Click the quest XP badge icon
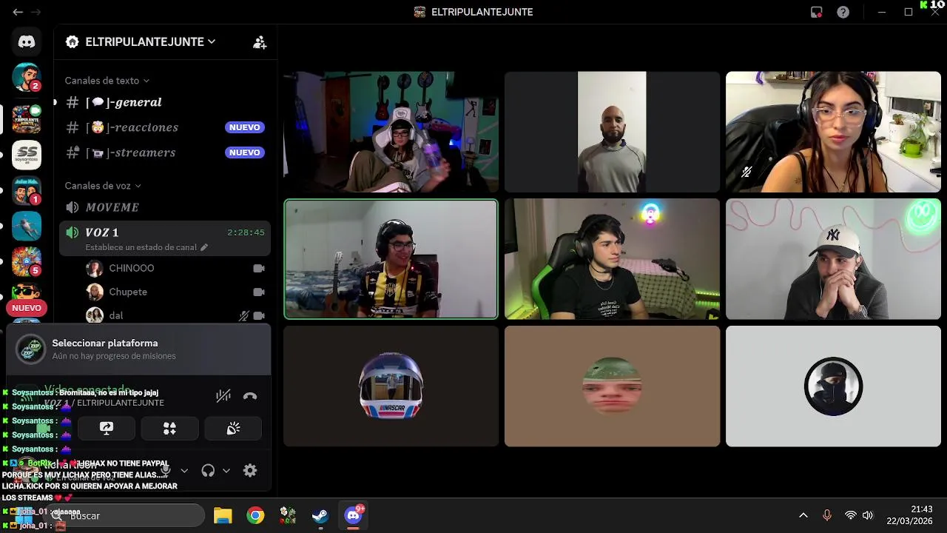This screenshot has width=947, height=533. [31, 349]
